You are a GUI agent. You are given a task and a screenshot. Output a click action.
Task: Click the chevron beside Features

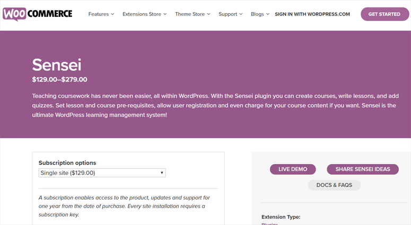[112, 14]
